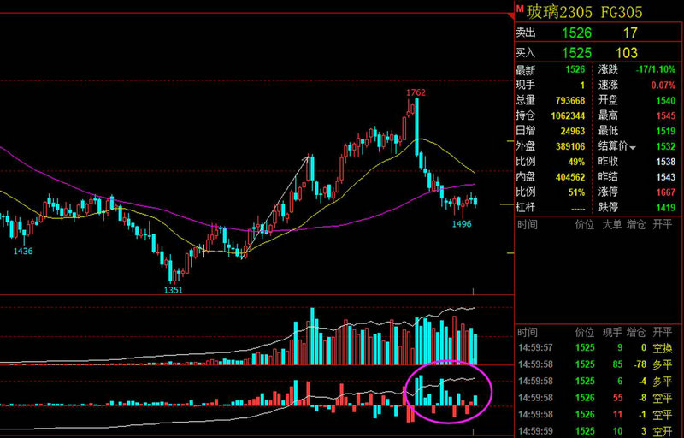This screenshot has height=438, width=684.
Task: Click the 1351 low price label
Action: (174, 290)
